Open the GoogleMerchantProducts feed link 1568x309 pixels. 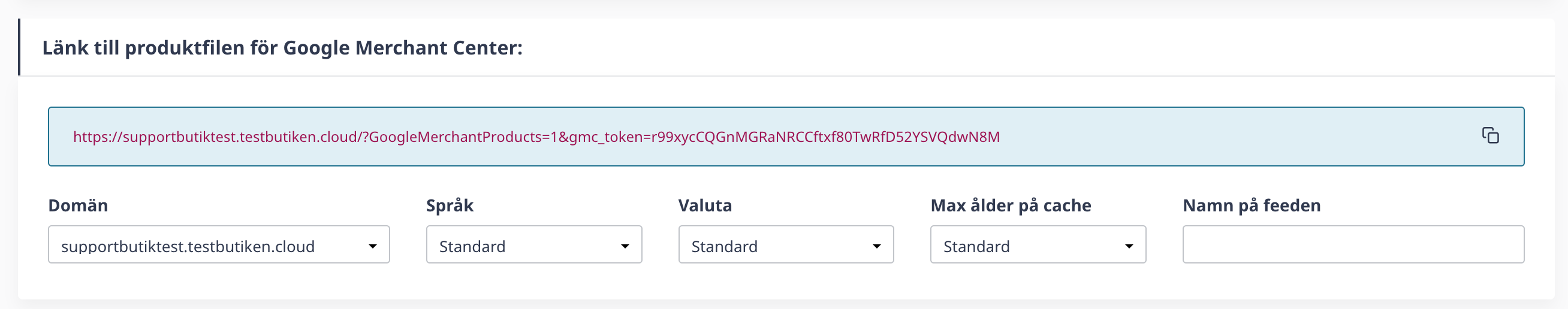(x=536, y=137)
